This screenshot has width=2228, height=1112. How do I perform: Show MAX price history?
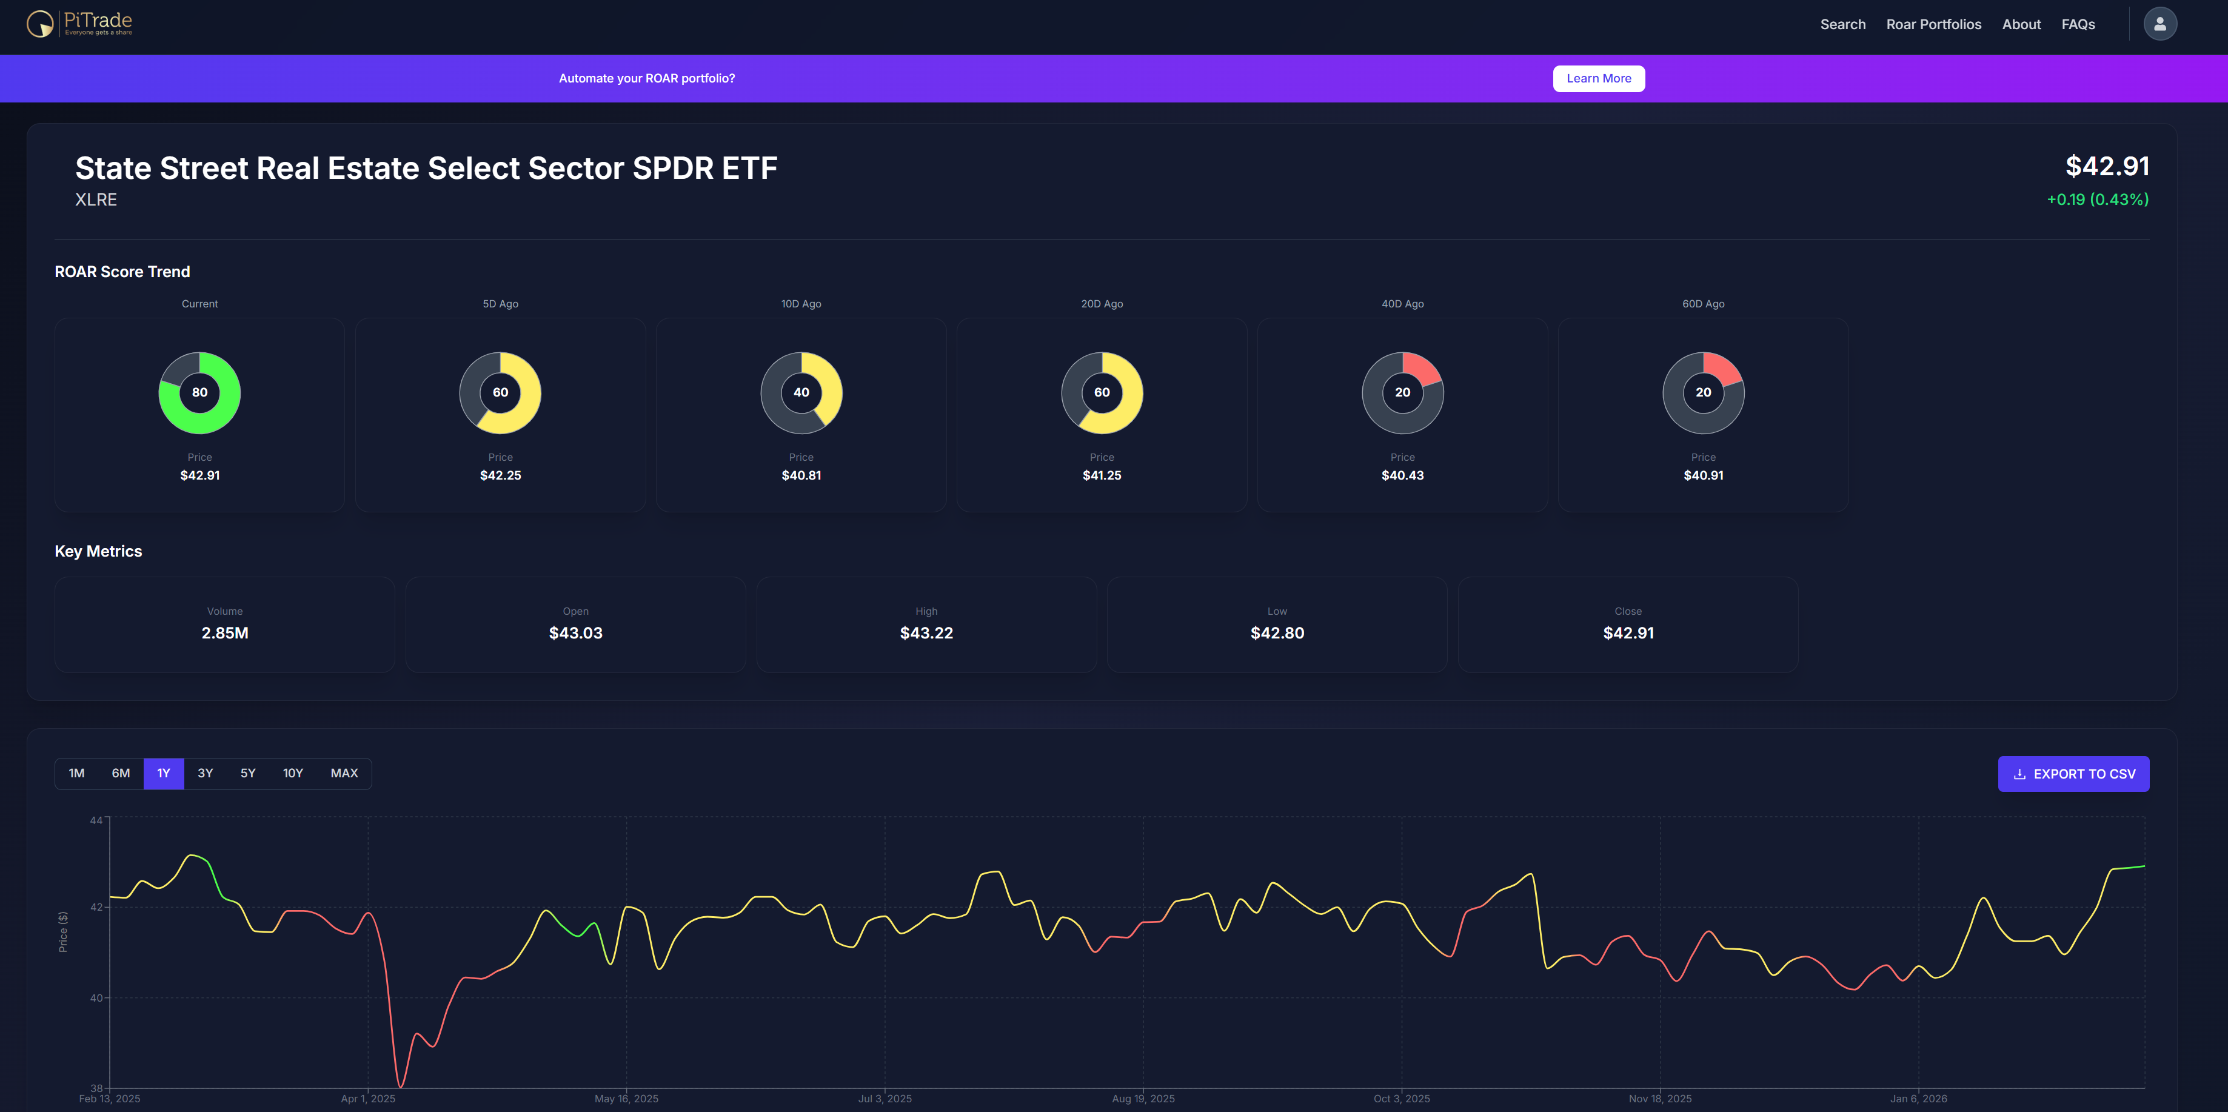coord(344,773)
